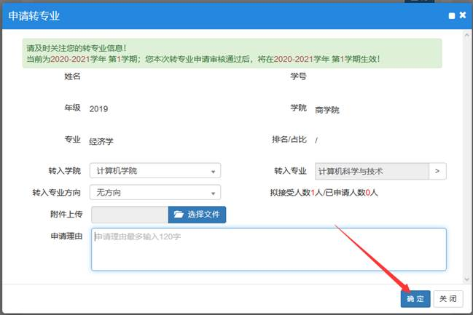Click the 拟接受人数 quota text

pyautogui.click(x=324, y=193)
